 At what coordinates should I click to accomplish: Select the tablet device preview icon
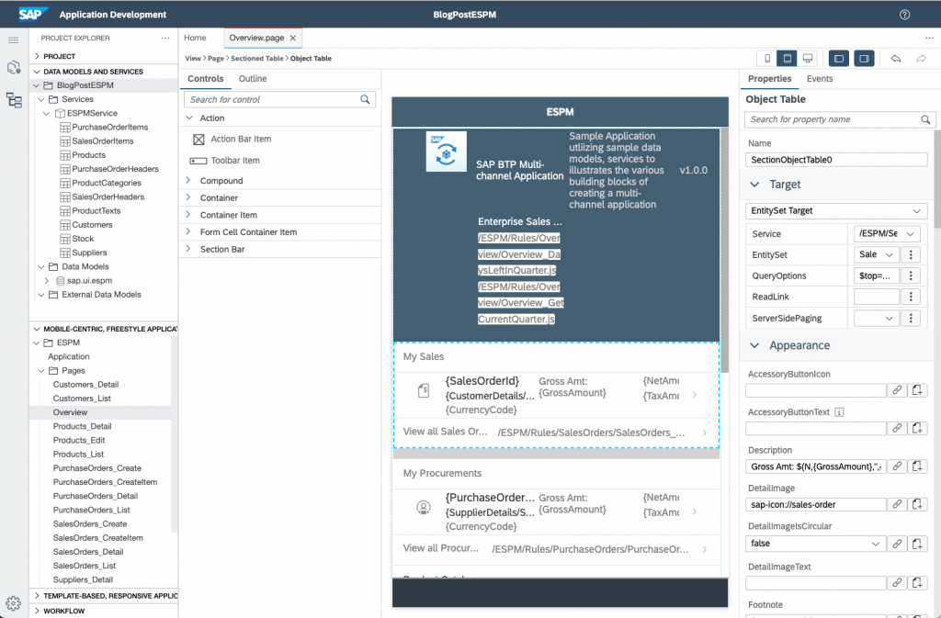[787, 58]
